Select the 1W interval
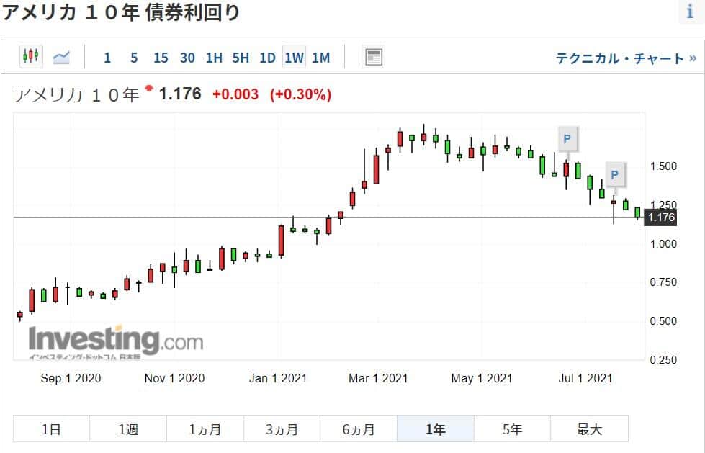705x453 pixels. [294, 58]
